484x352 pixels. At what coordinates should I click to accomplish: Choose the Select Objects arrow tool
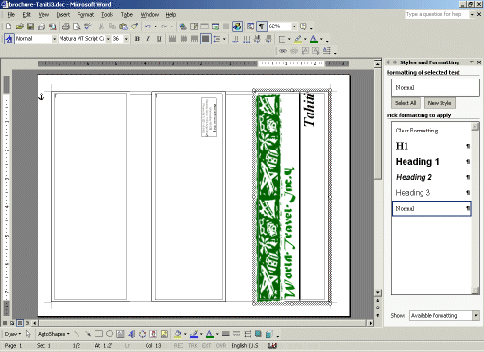click(x=28, y=334)
